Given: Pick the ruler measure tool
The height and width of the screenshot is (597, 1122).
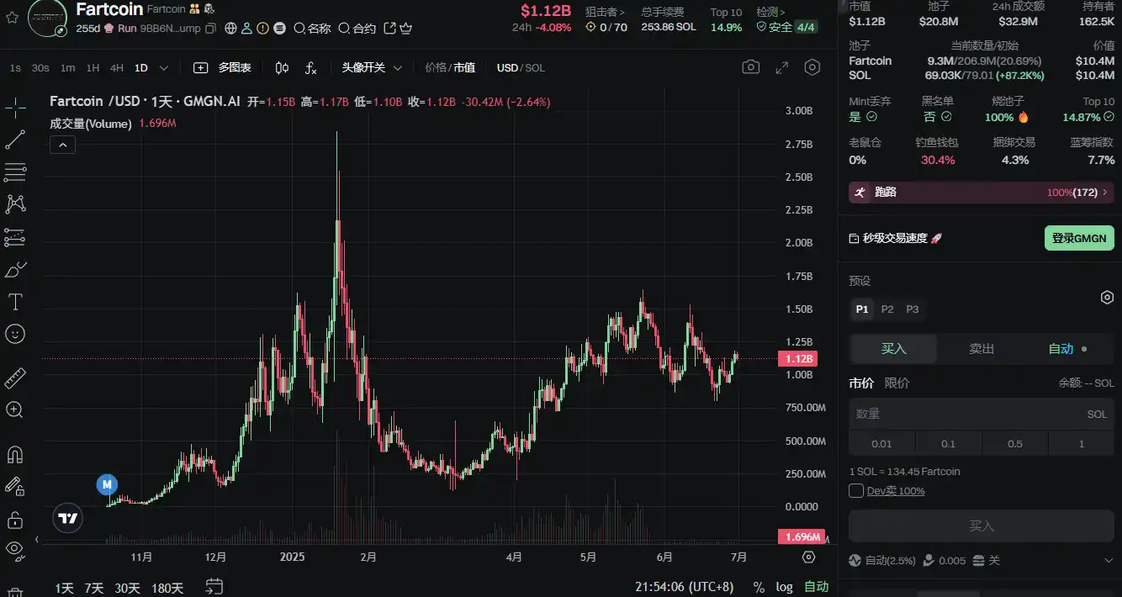Looking at the screenshot, I should tap(15, 378).
